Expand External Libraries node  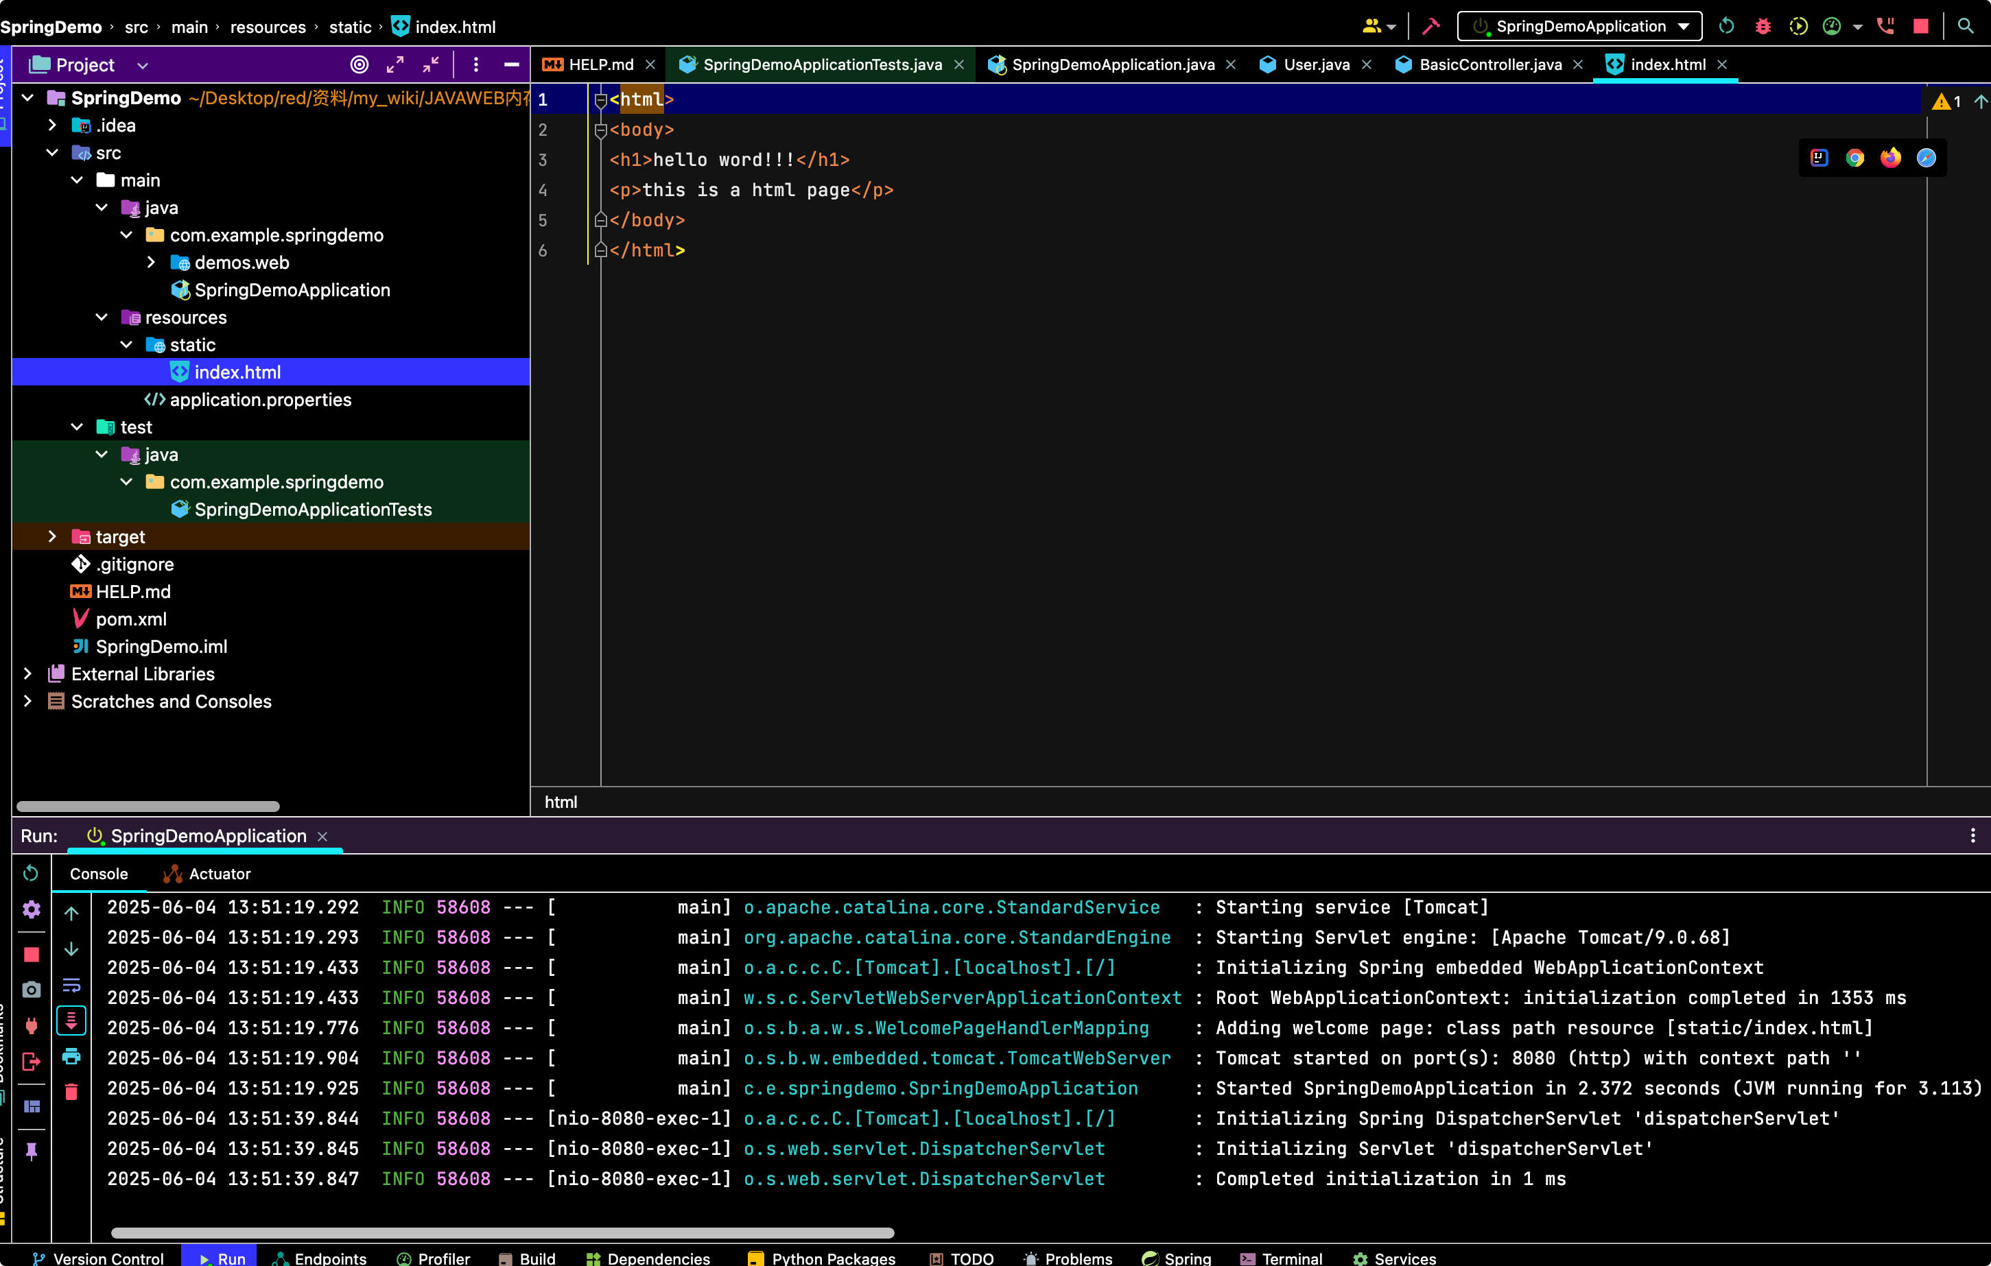(27, 673)
